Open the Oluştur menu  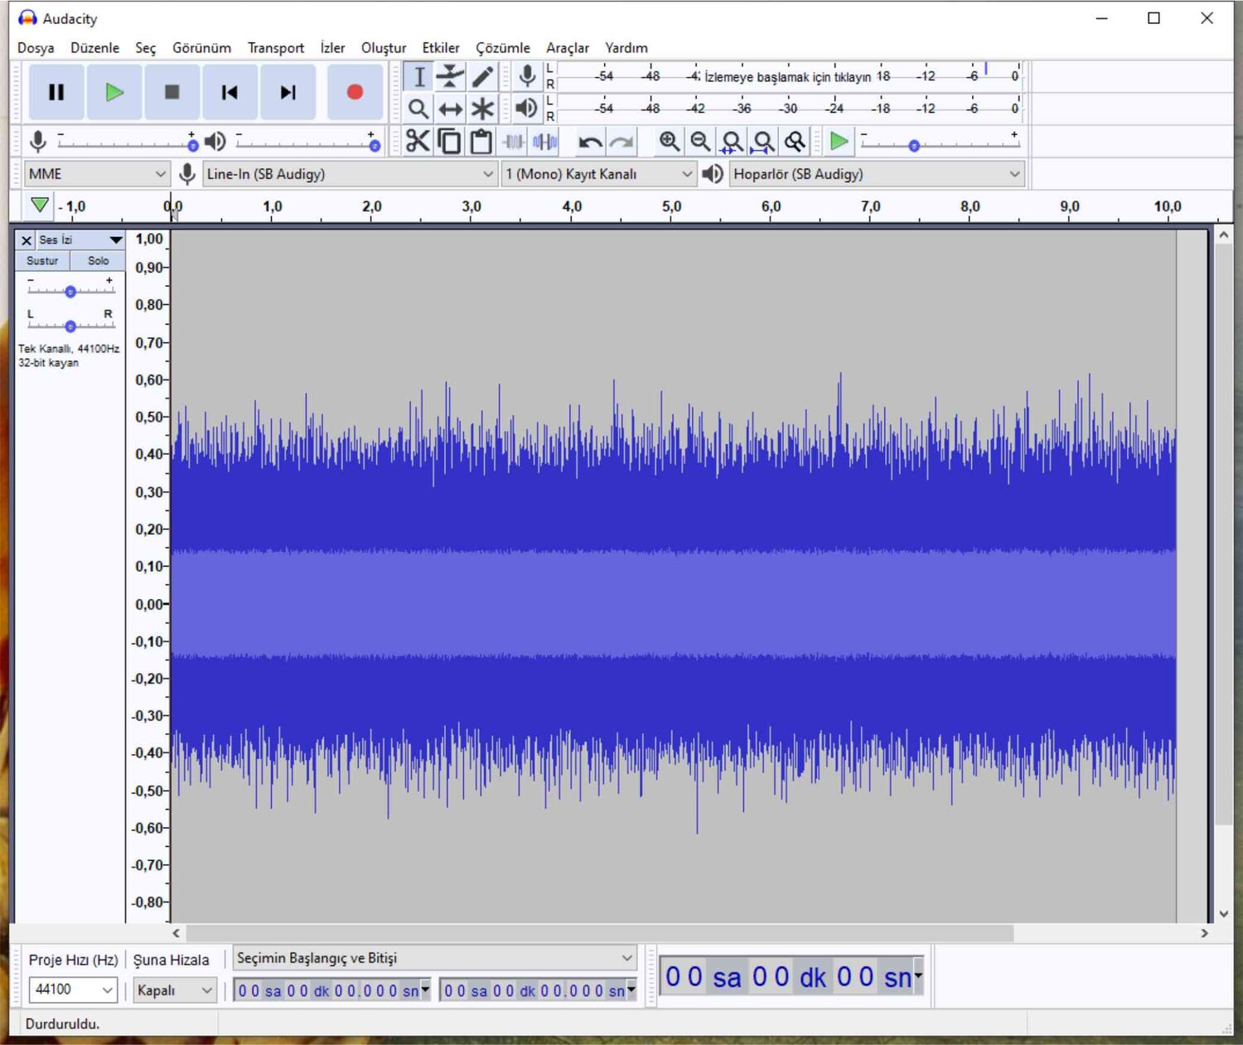[384, 48]
